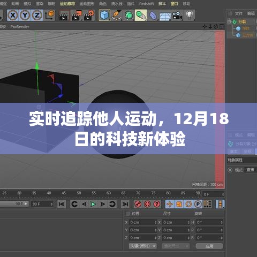This screenshot has width=257, height=257.
Task: Toggle the Z axis lock
Action: 37,15
